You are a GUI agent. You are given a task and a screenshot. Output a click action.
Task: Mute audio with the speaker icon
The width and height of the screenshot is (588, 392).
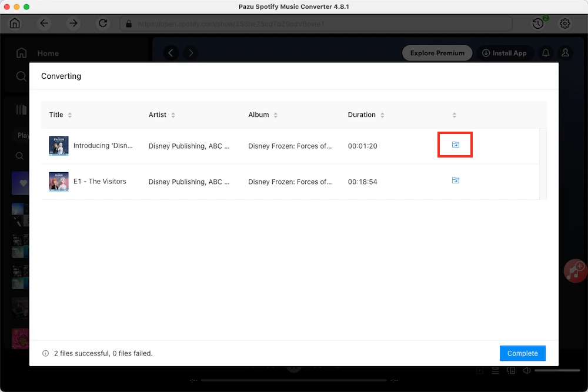coord(526,370)
